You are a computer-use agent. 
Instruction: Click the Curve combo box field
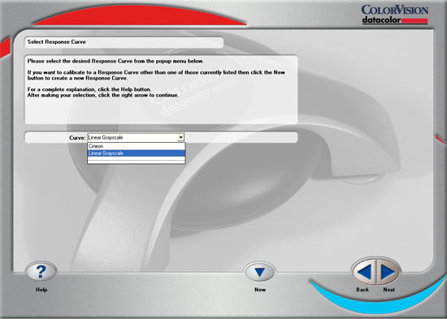[136, 137]
